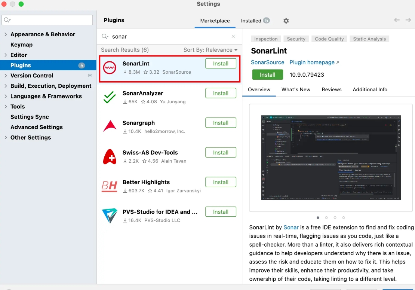Select the third screenshot carousel dot
The image size is (415, 290).
[335, 217]
